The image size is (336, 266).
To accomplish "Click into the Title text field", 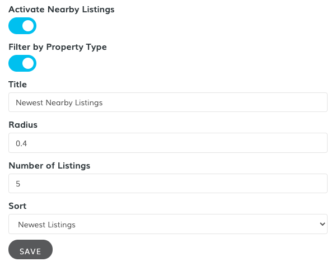I will (x=167, y=102).
